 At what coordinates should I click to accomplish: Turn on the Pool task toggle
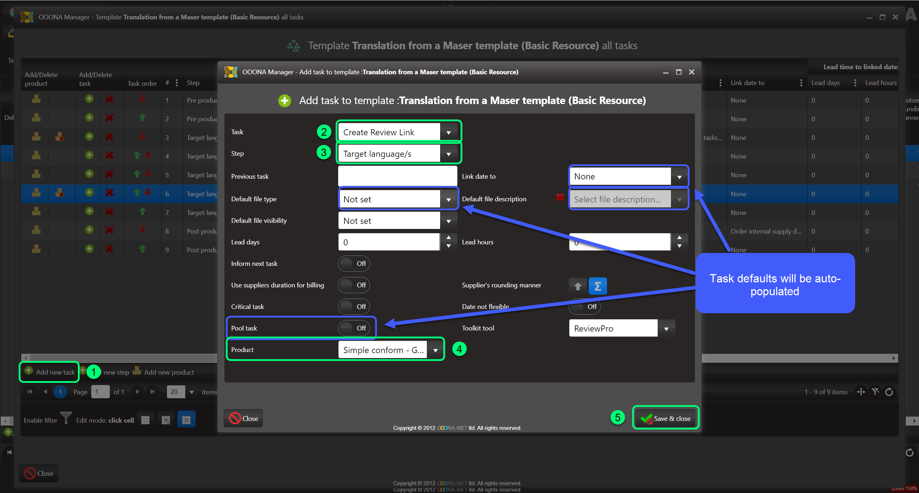coord(354,328)
